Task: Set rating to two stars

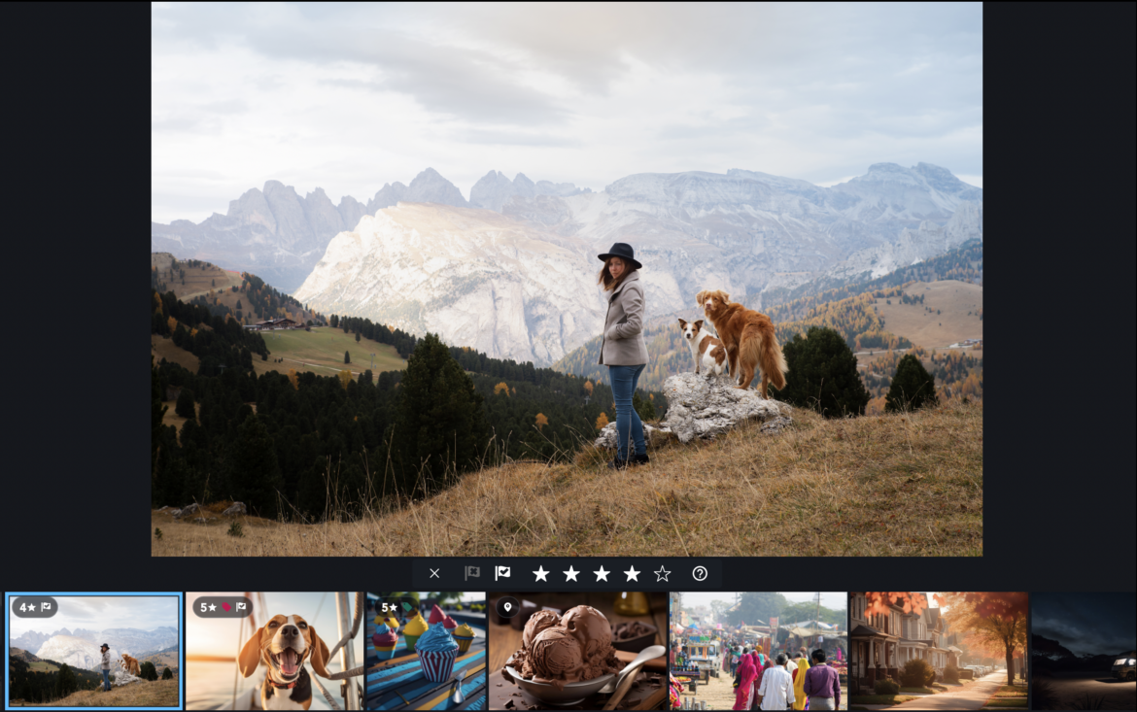Action: (571, 574)
